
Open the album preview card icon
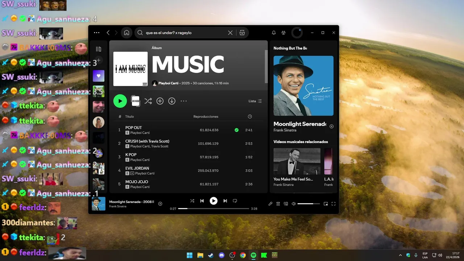(136, 101)
